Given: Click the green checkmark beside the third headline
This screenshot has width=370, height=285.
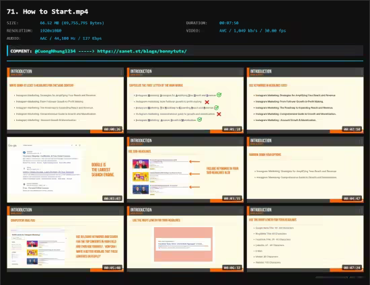Looking at the screenshot, I should (x=217, y=108).
